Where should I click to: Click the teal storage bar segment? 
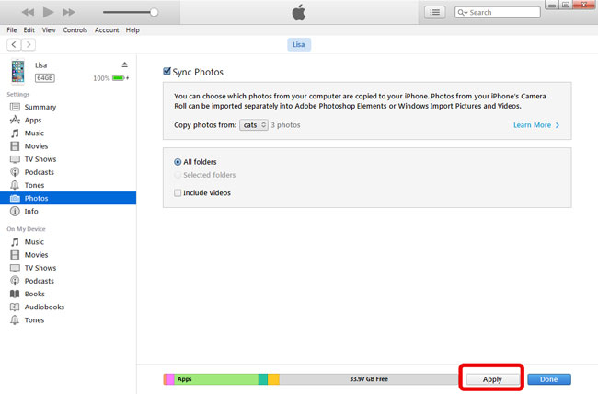click(x=263, y=379)
